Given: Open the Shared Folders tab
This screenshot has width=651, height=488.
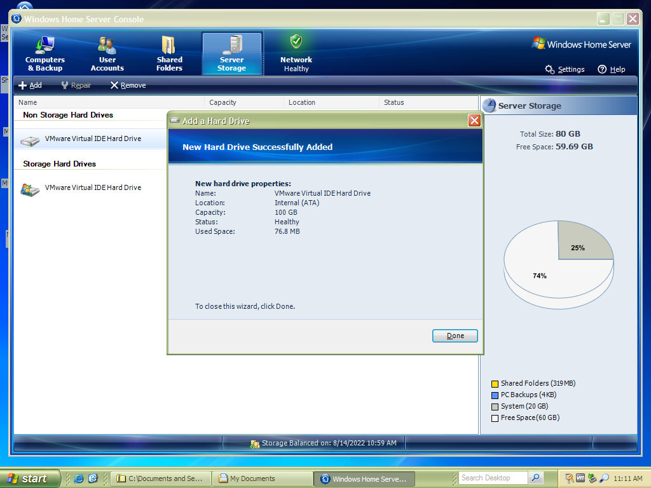Looking at the screenshot, I should pos(169,54).
